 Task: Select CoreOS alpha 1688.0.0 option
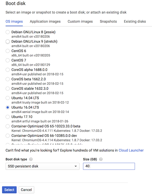tap(8, 70)
